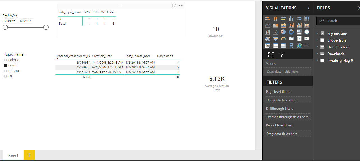
Task: Select the map globe visual
Action: click(307, 32)
